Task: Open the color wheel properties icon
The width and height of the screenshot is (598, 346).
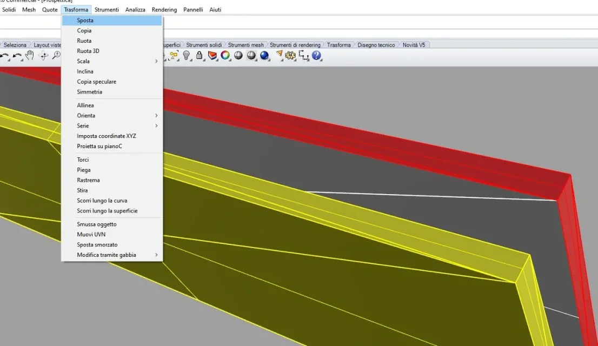Action: point(225,56)
